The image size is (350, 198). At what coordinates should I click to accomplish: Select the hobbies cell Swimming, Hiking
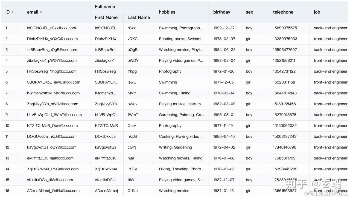tap(174, 93)
